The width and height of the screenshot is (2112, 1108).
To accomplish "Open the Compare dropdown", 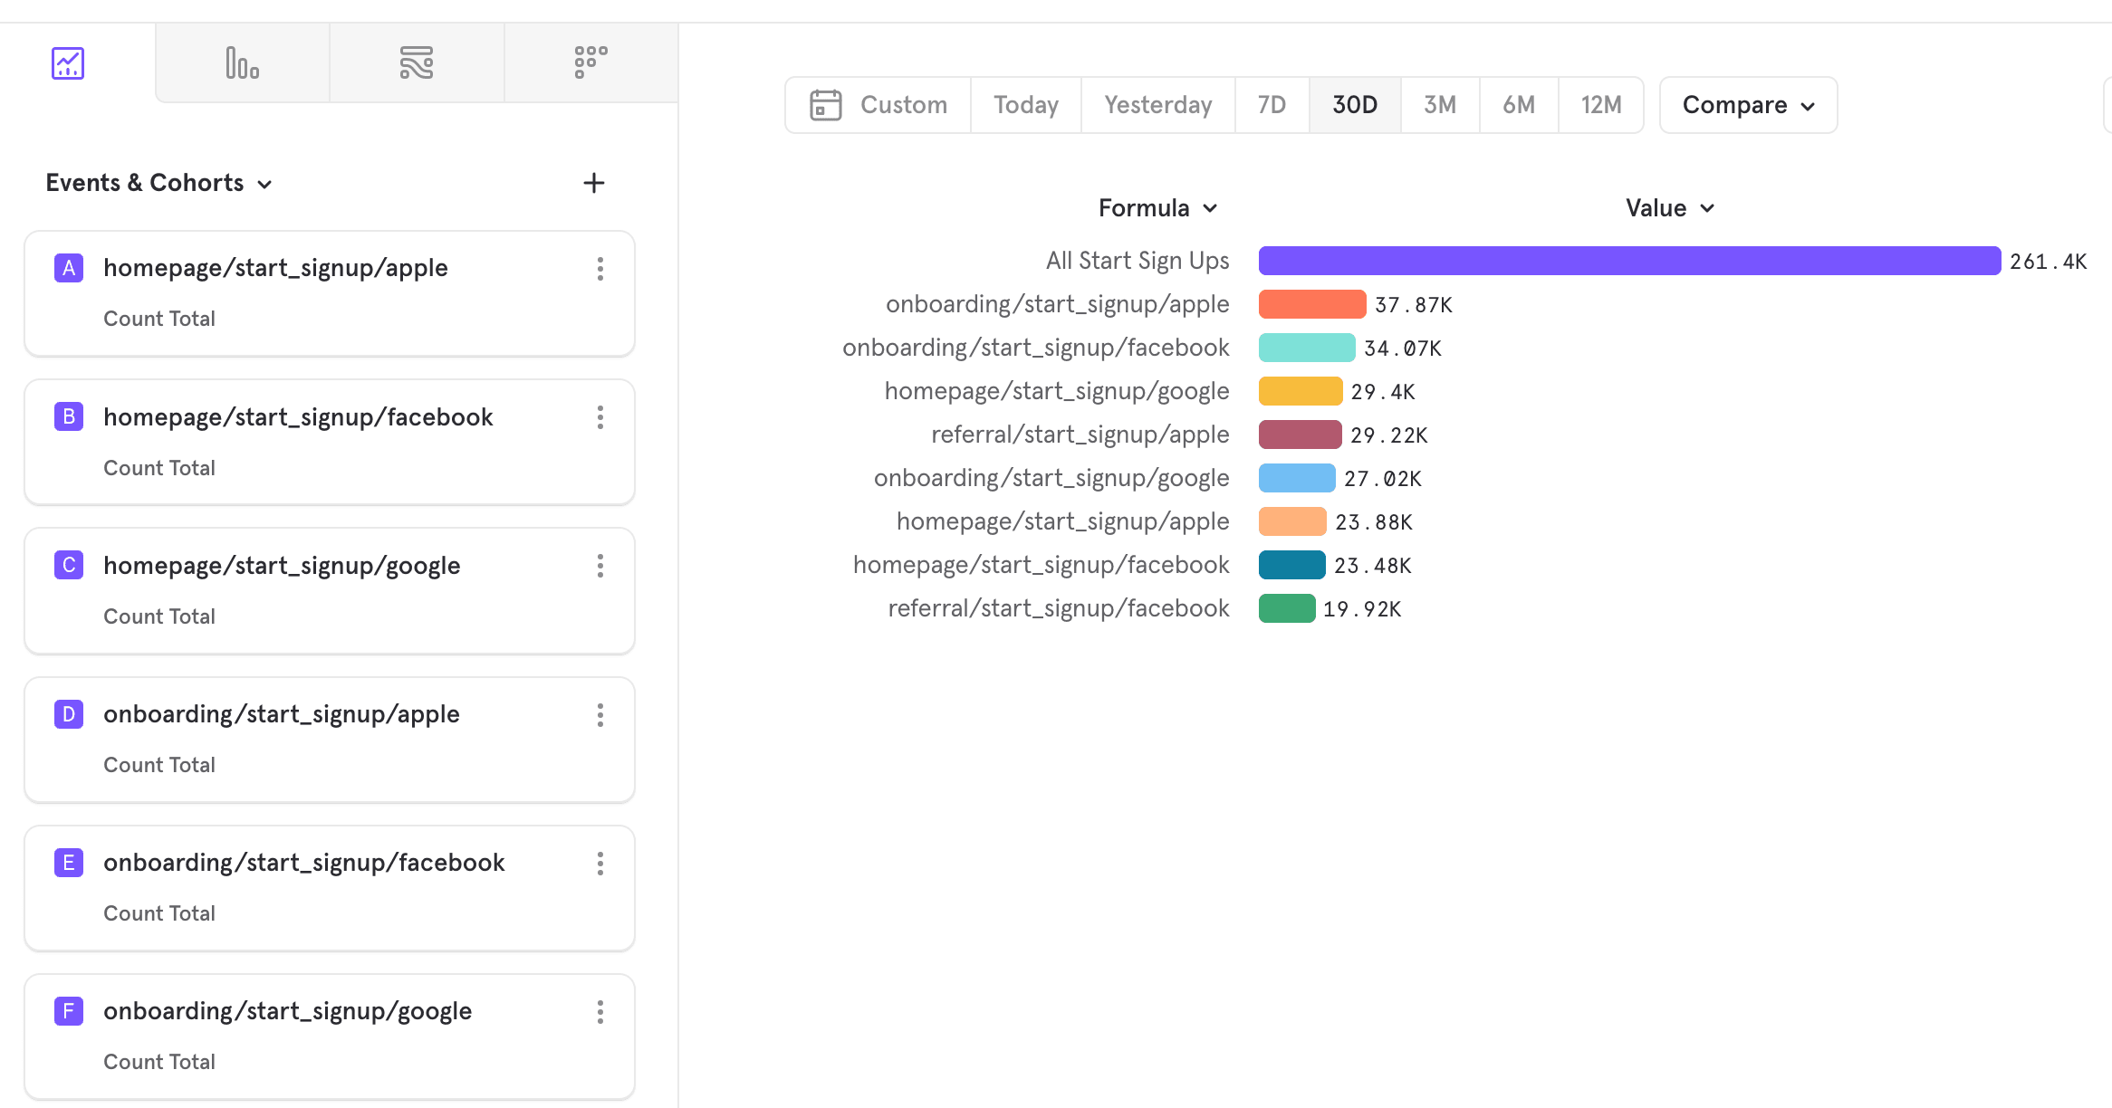I will coord(1748,105).
